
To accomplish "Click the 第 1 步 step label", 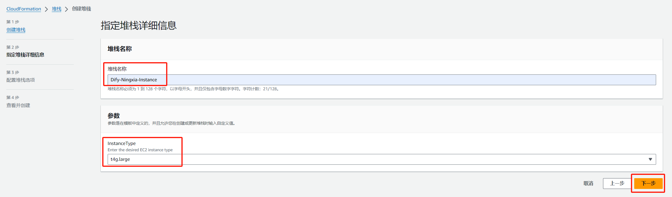I will click(x=13, y=22).
